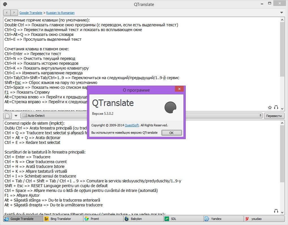Click the source text scrollbar thumb
288x225 pixels.
[x=282, y=49]
